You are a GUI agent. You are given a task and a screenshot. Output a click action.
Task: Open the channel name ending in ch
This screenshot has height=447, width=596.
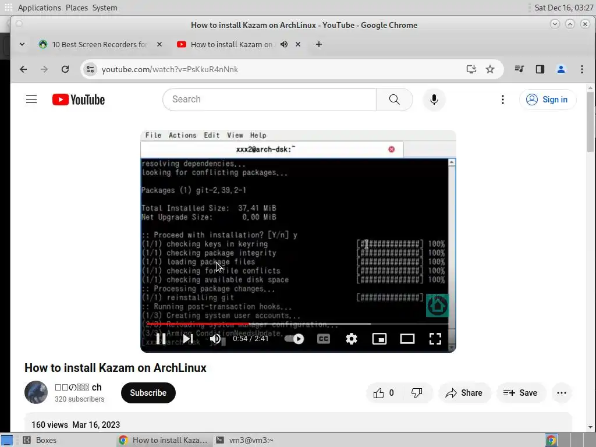pos(79,387)
